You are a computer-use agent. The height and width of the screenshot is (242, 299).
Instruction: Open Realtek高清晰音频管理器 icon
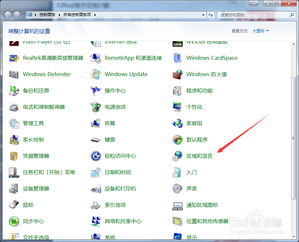14,58
